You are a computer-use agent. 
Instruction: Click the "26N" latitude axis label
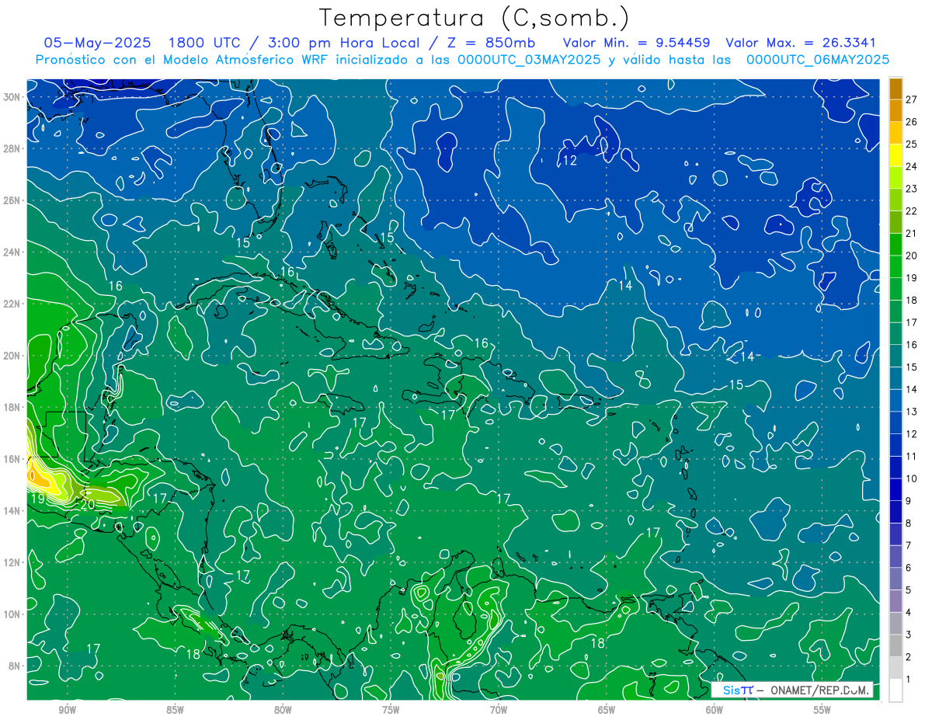point(12,200)
